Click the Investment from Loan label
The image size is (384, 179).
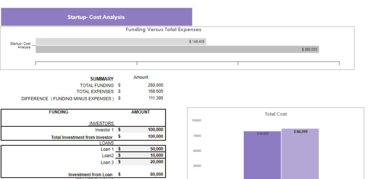90,175
